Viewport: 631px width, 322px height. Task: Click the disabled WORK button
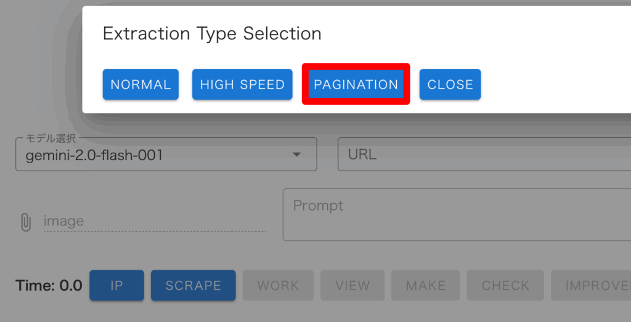tap(278, 286)
